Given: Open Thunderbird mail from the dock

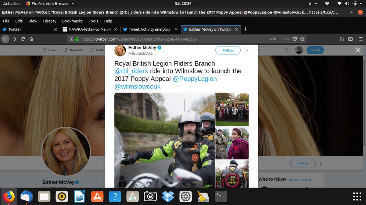Looking at the screenshot, I should coord(27,196).
